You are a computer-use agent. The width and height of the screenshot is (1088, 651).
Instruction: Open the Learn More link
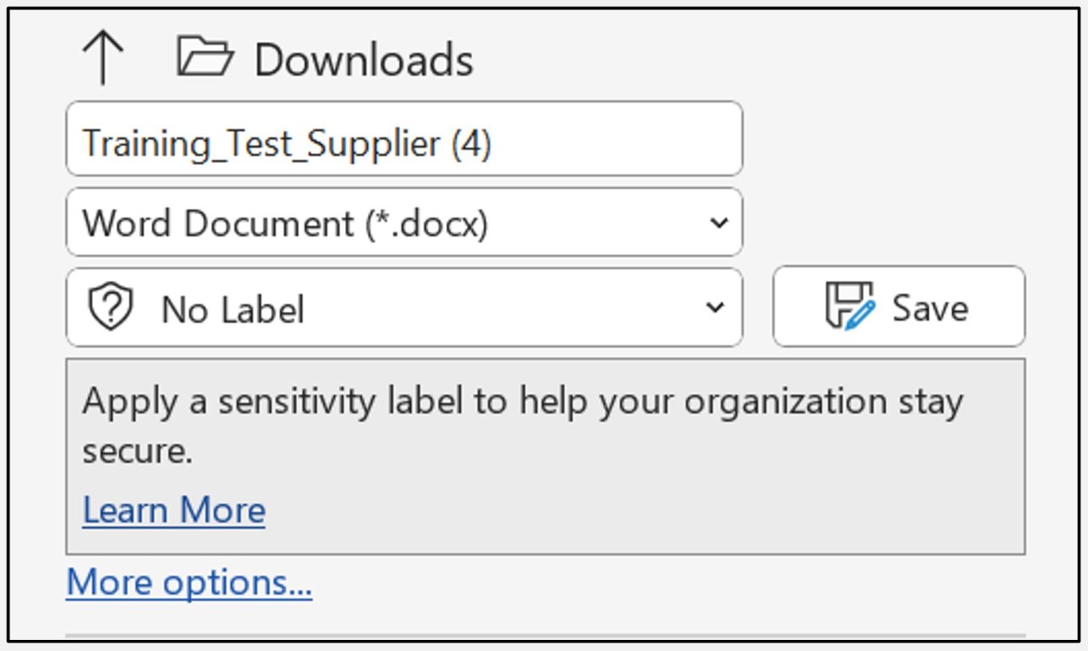click(x=174, y=510)
